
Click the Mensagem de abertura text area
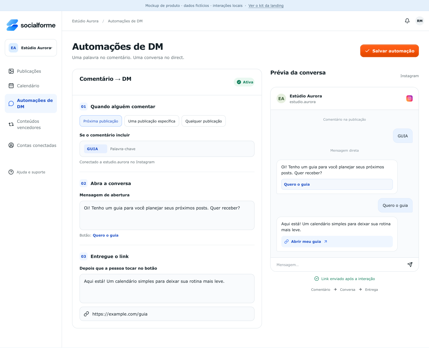167,215
